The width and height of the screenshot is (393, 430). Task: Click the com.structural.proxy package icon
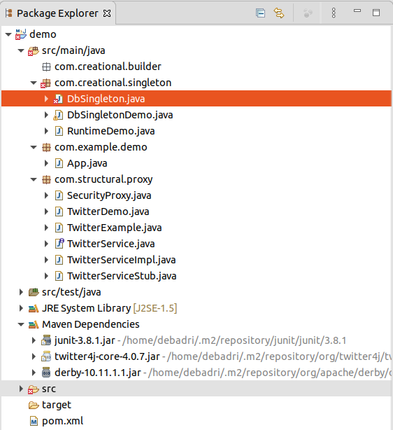pos(46,179)
